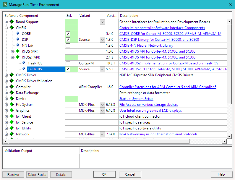This screenshot has height=180, width=235.
Task: Open the Graphics variant dropdown
Action: point(102,111)
